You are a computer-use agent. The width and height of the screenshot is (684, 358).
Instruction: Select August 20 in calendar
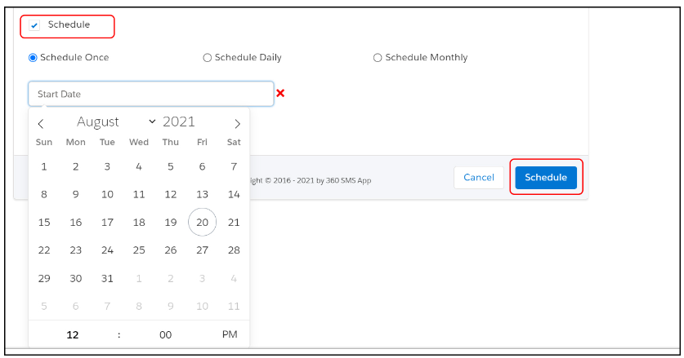click(202, 222)
